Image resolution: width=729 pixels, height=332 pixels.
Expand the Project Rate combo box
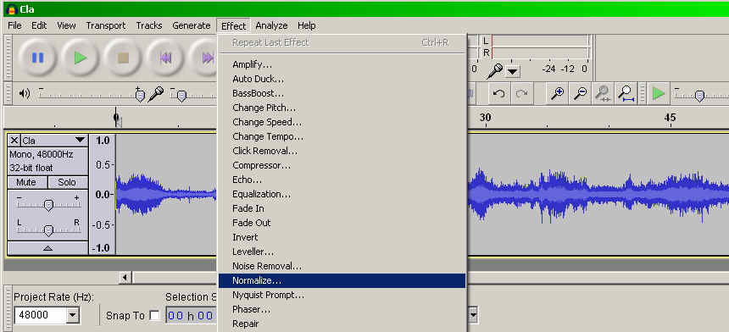coord(73,316)
